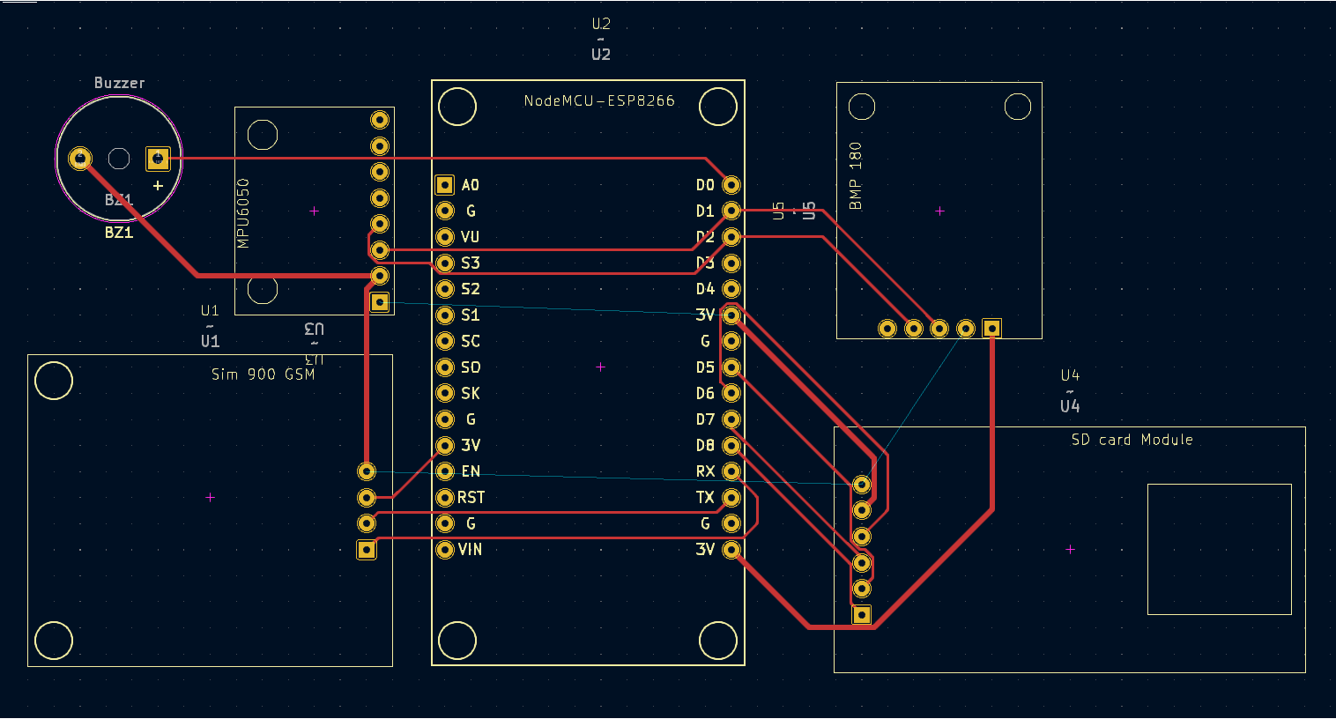Select the Sim 900 GSM label

click(263, 374)
